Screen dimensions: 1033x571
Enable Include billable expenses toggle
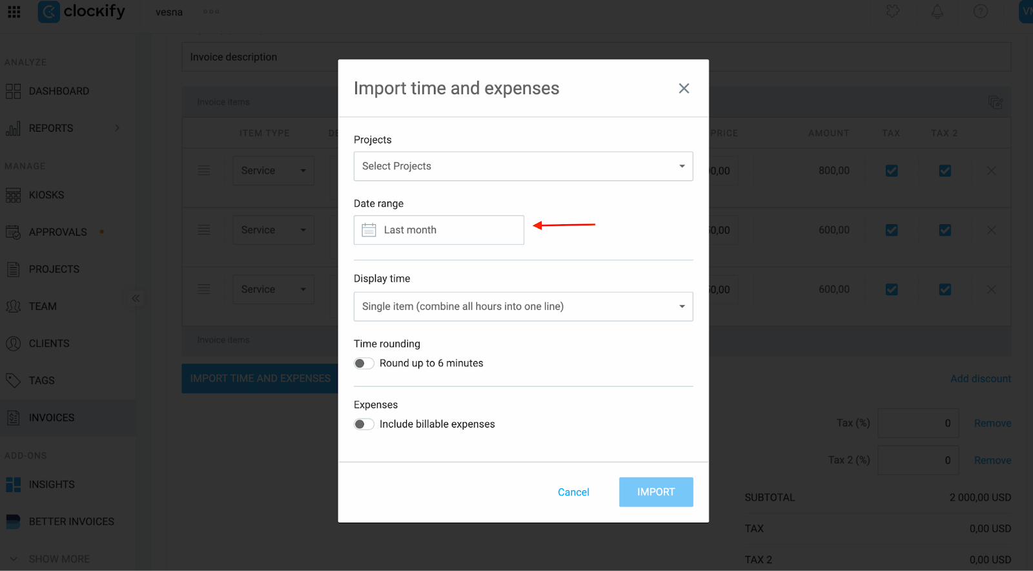[364, 424]
